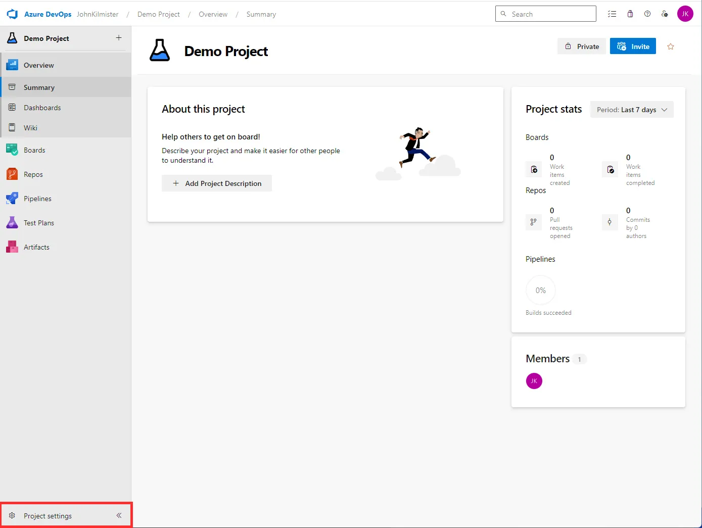Click the Commits by authors icon
Image resolution: width=702 pixels, height=528 pixels.
610,222
